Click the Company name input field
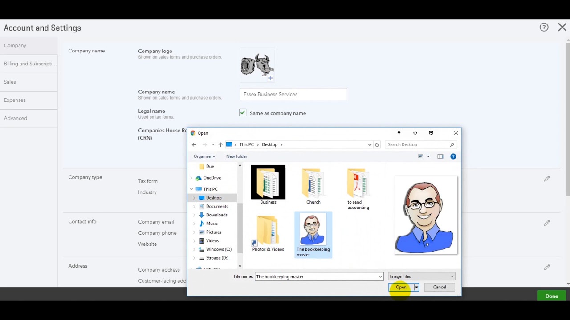 293,94
